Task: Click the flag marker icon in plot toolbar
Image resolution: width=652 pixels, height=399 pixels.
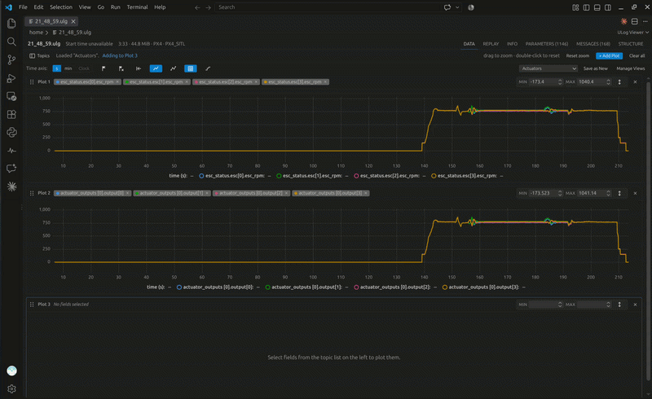Action: point(104,68)
